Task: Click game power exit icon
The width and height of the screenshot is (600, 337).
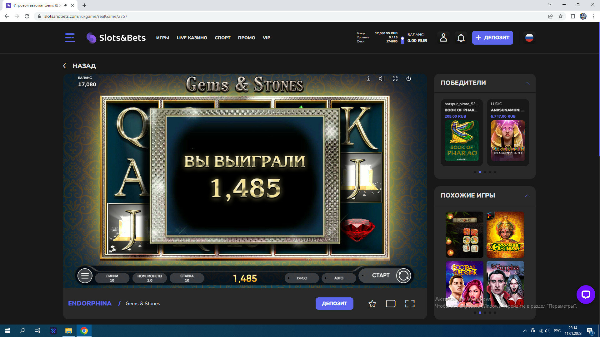Action: [x=408, y=79]
